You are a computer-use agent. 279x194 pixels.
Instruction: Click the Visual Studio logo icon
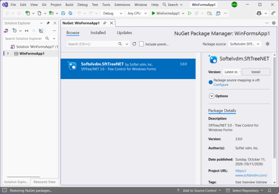(5, 5)
